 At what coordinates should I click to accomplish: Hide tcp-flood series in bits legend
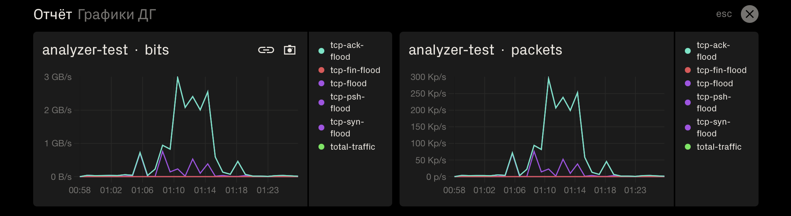point(348,83)
